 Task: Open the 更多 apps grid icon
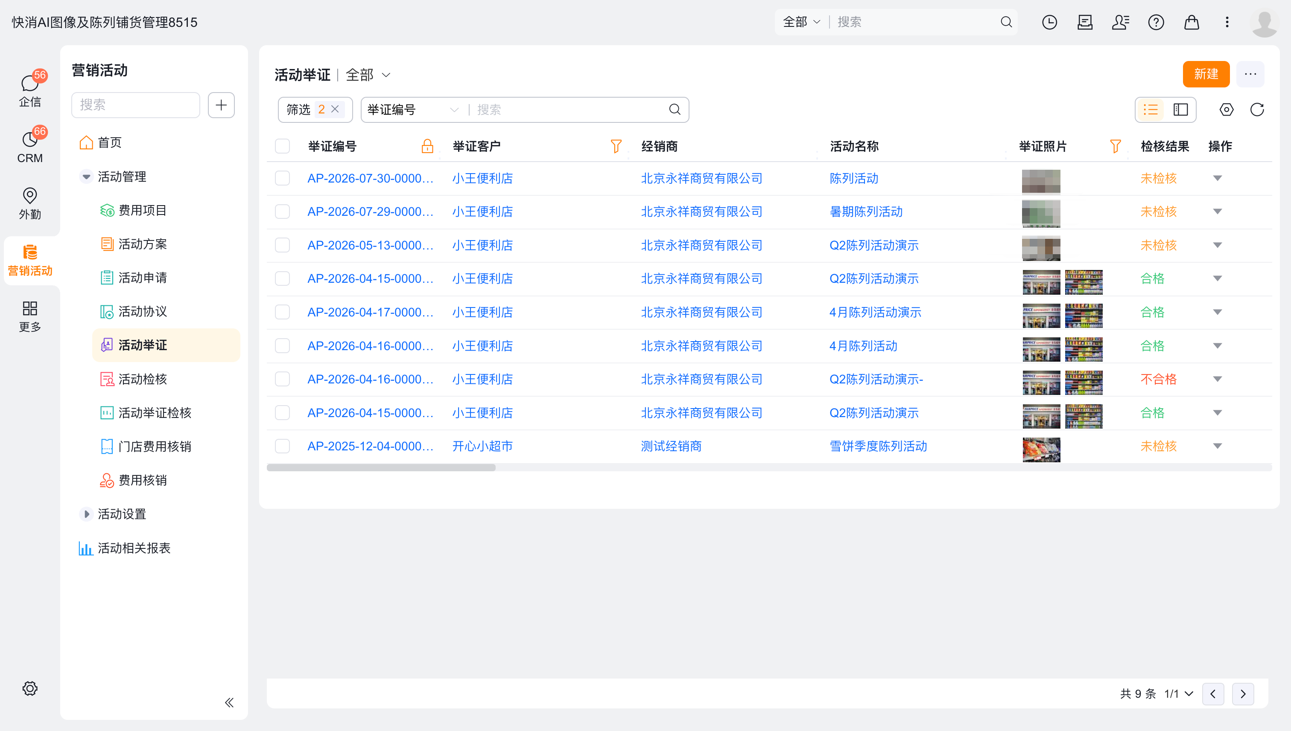(29, 308)
